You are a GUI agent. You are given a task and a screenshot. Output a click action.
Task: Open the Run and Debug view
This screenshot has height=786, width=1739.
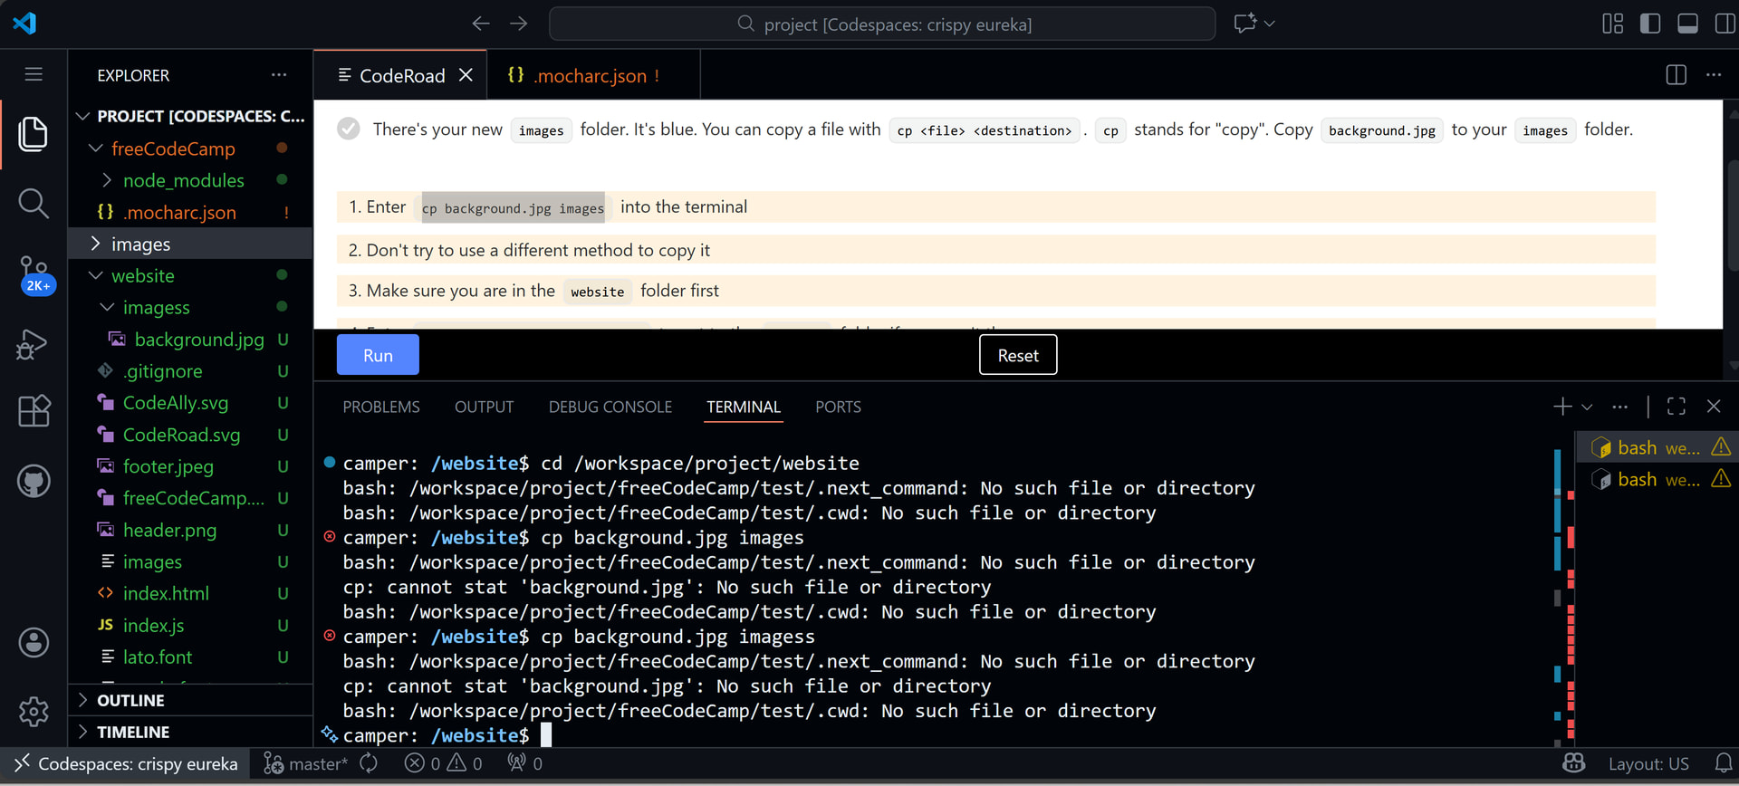pyautogui.click(x=34, y=343)
